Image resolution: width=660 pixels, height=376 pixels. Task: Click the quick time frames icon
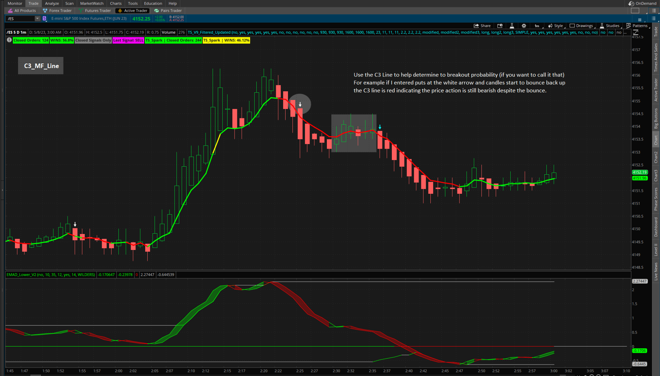point(500,26)
